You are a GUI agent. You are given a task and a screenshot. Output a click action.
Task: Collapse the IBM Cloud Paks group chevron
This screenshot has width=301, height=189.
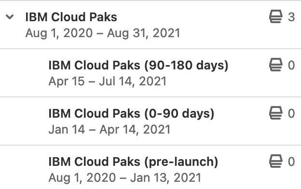[10, 17]
